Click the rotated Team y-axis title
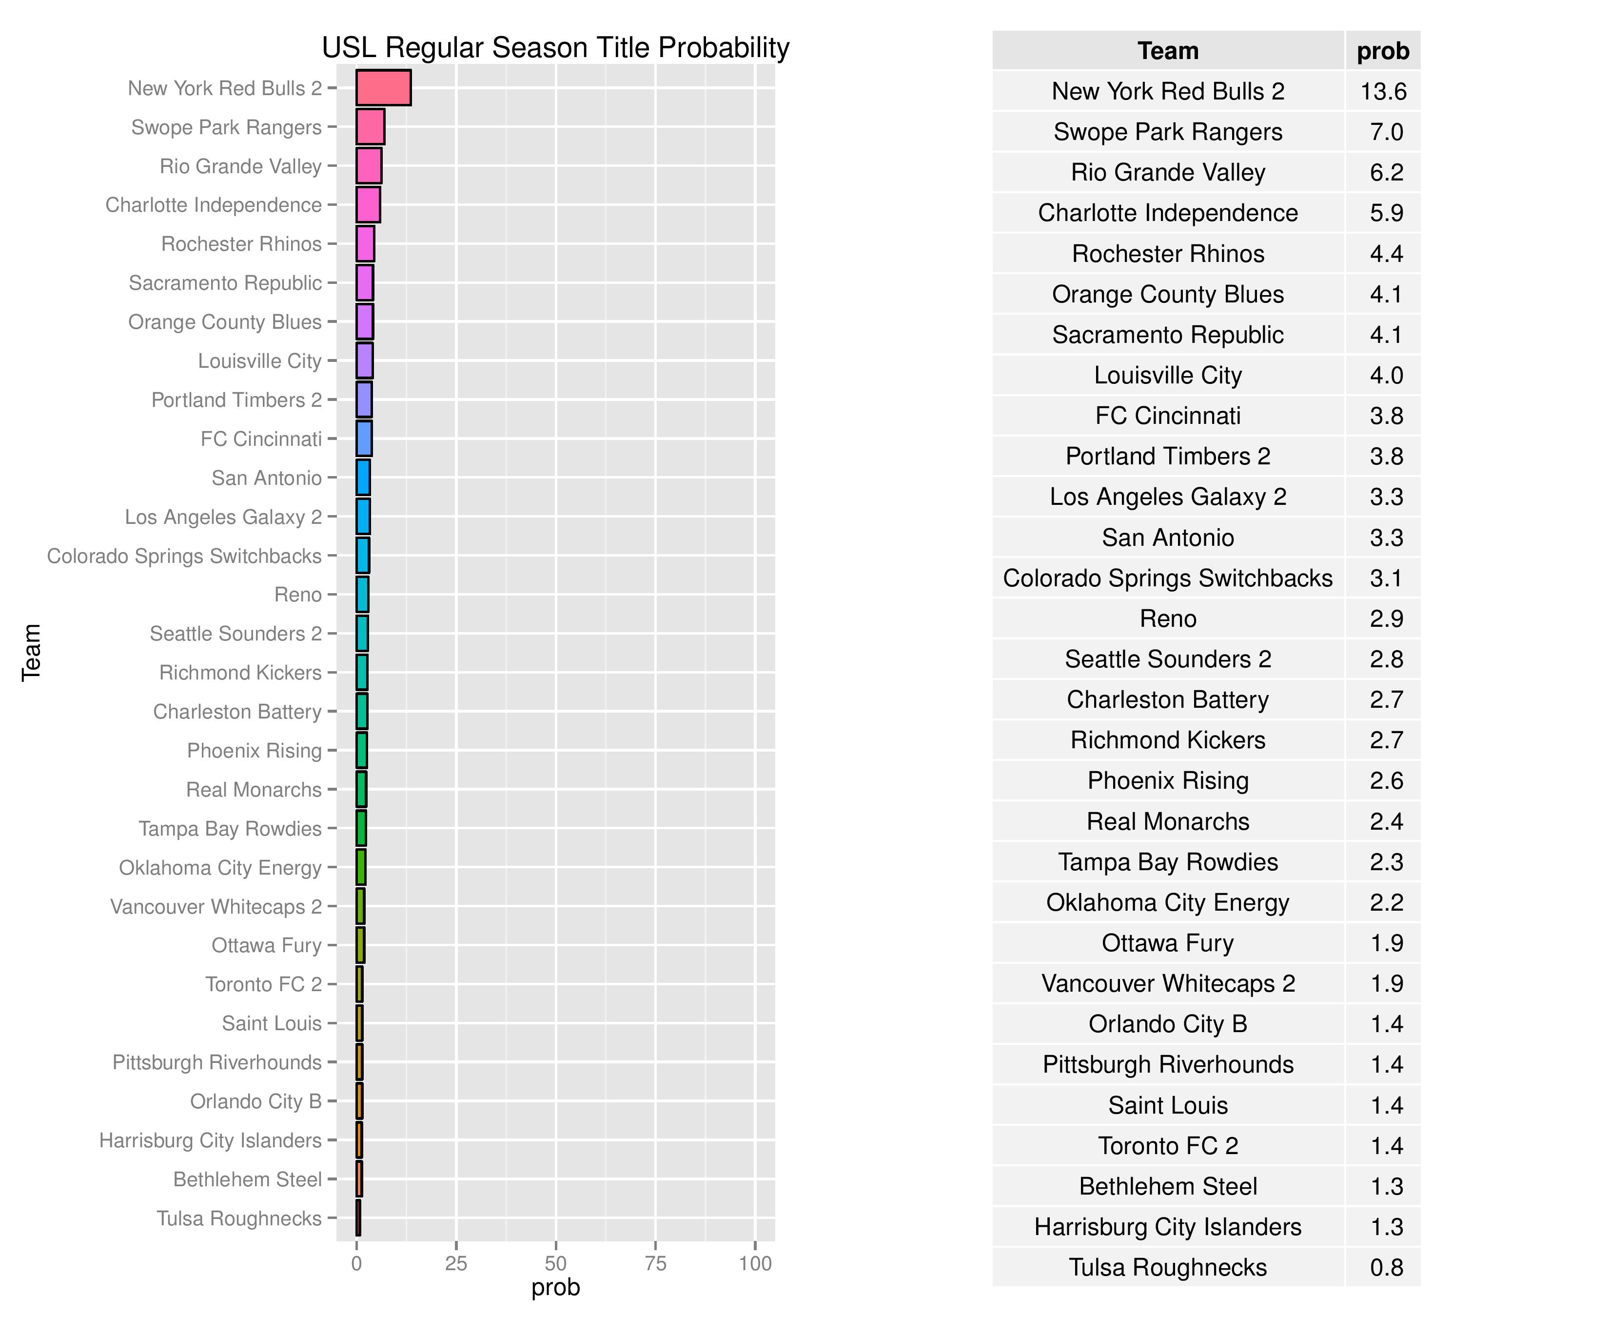 click(31, 653)
